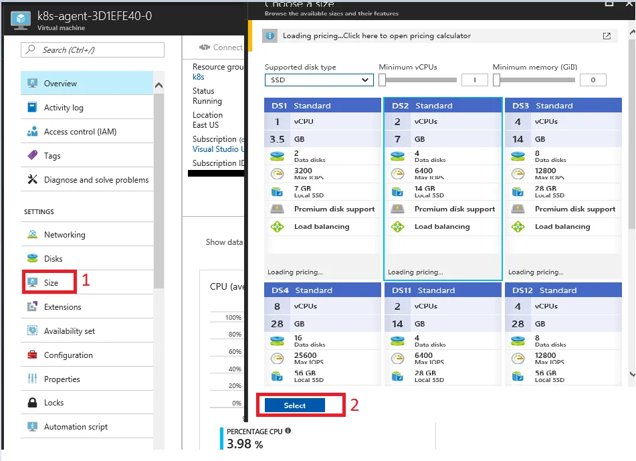Click the Properties bars icon
Viewport: 636px width, 461px height.
coord(32,379)
